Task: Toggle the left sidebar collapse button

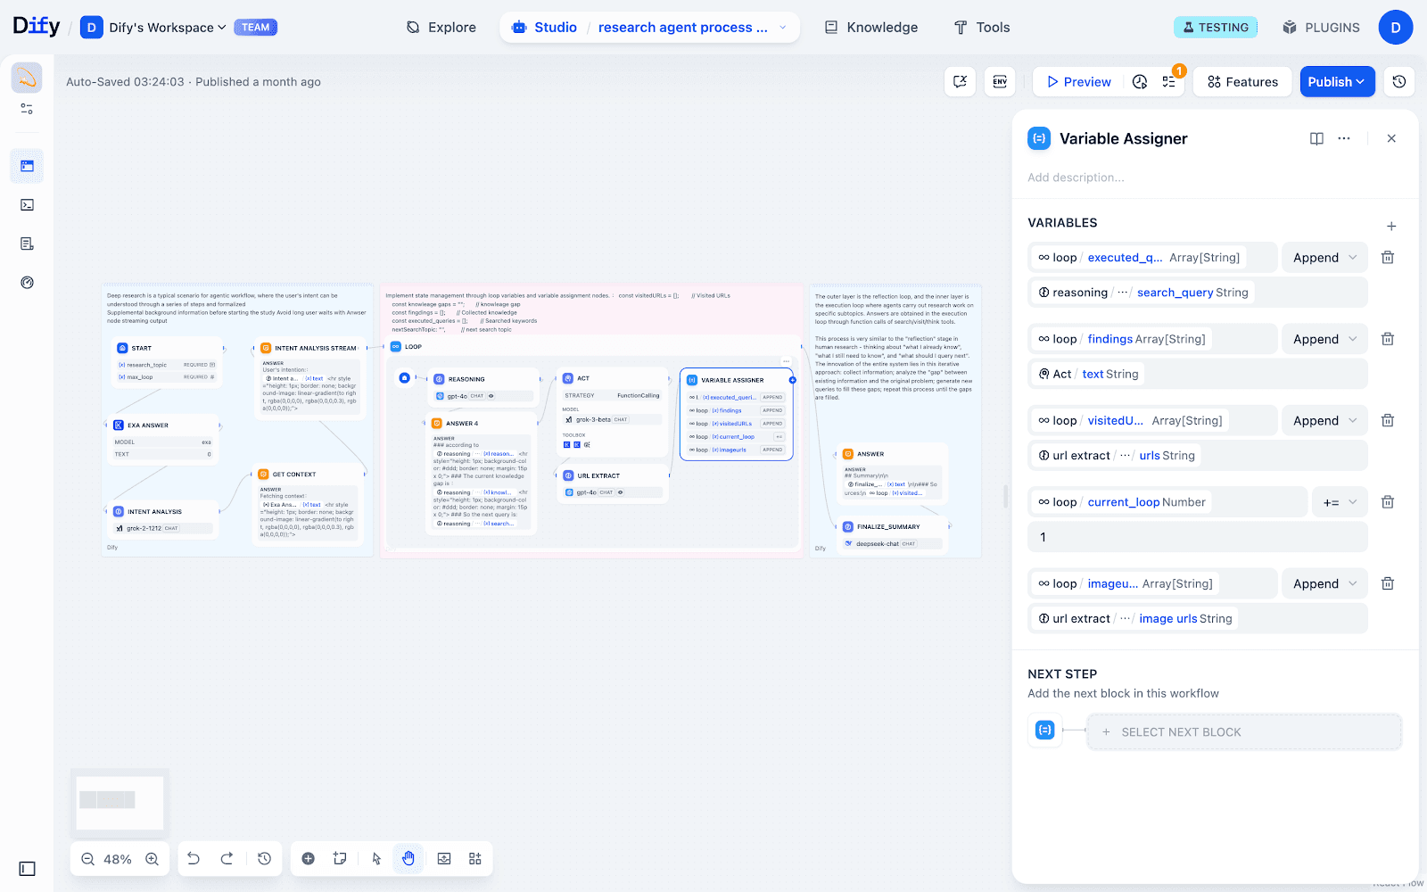Action: (x=28, y=869)
